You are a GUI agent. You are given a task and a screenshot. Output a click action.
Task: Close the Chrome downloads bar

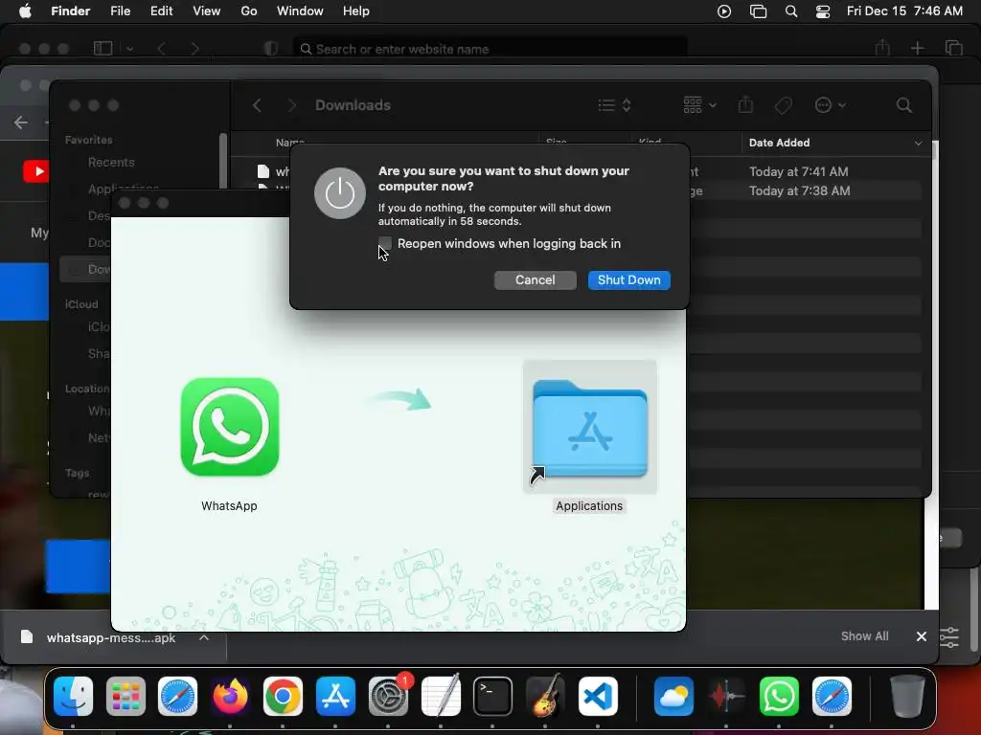pyautogui.click(x=921, y=636)
